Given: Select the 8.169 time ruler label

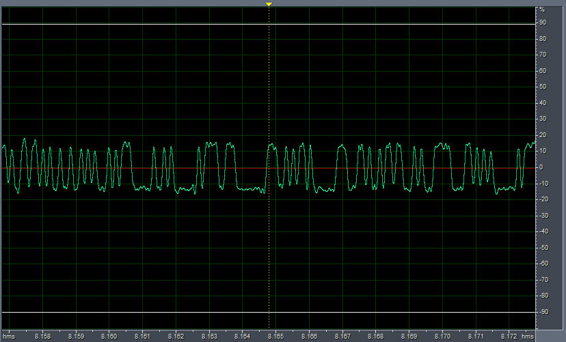Looking at the screenshot, I should click(409, 337).
